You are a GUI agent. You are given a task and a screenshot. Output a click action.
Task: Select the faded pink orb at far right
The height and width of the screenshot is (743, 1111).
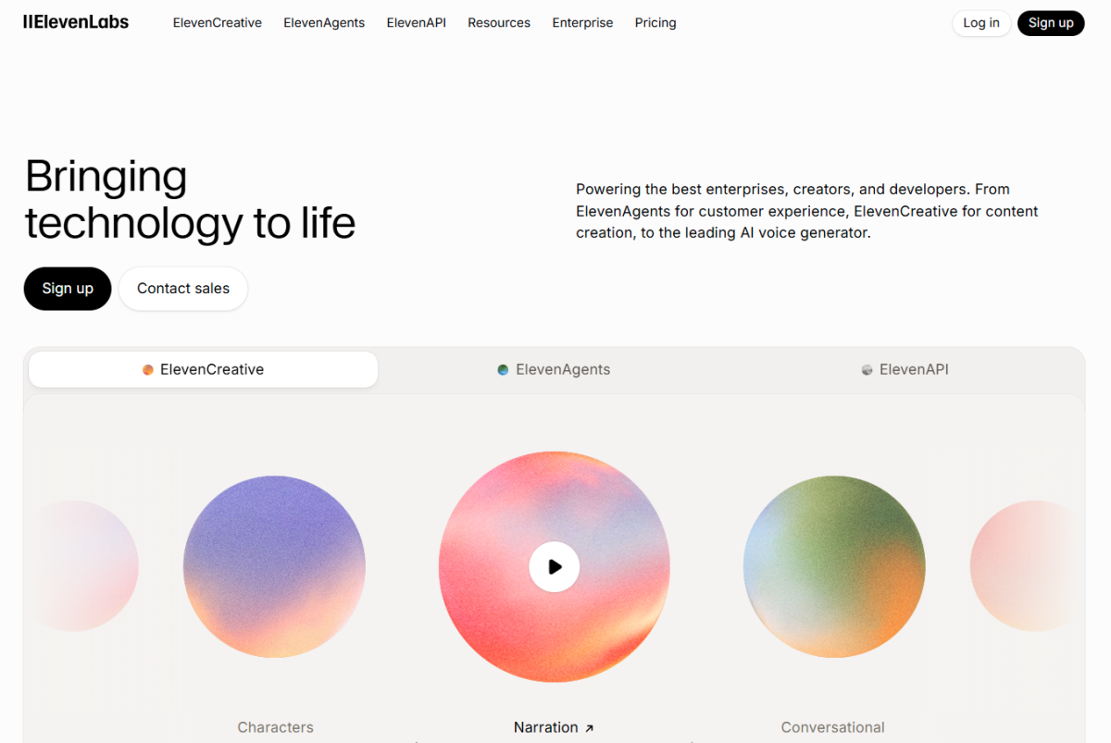pos(1023,566)
